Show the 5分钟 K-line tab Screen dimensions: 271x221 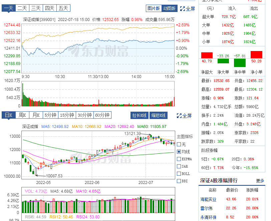(50, 115)
